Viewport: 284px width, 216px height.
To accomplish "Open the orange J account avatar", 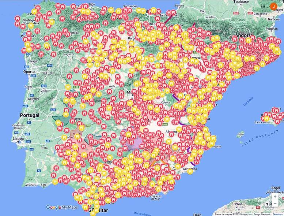I will pyautogui.click(x=273, y=6).
